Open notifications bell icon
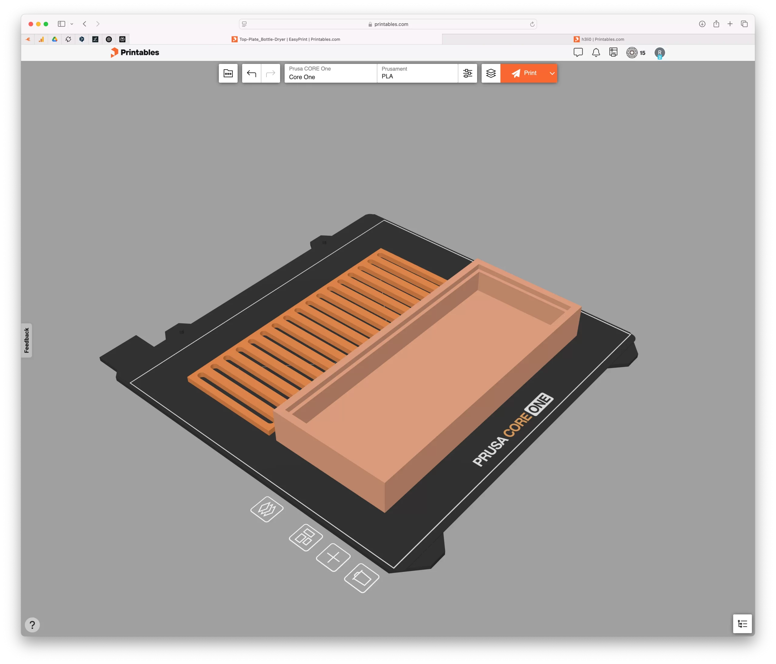Image resolution: width=776 pixels, height=664 pixels. [596, 53]
